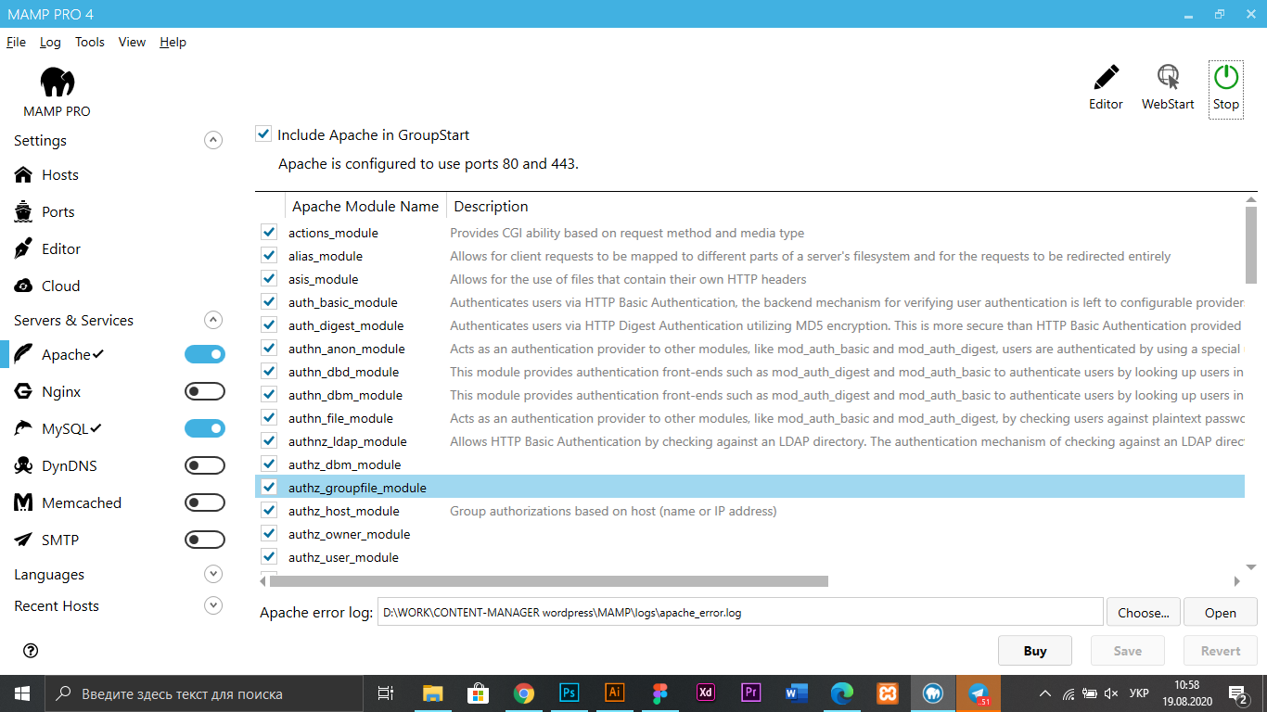Screen dimensions: 1267x712
Task: Uncheck authn_dbd_module checkbox
Action: tap(269, 371)
